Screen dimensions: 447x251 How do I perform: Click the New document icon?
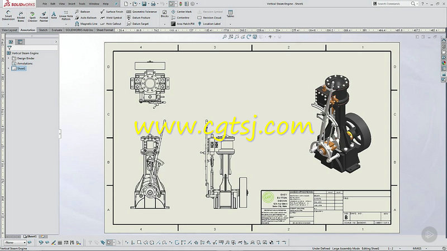(x=126, y=4)
